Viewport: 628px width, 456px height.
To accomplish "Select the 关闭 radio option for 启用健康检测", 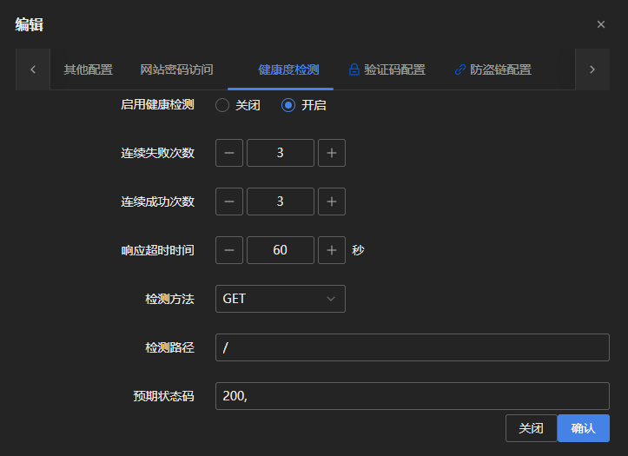I will (223, 105).
